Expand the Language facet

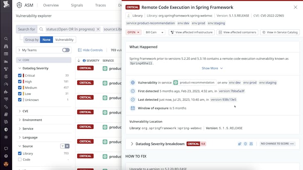click(20, 137)
